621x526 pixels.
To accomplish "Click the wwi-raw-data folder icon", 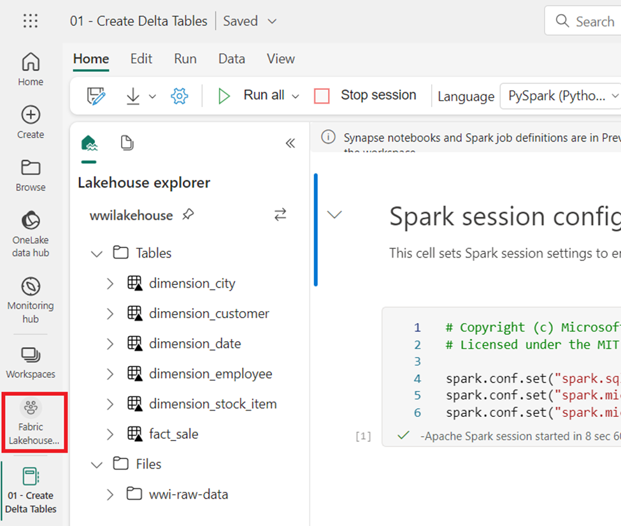I will 134,494.
